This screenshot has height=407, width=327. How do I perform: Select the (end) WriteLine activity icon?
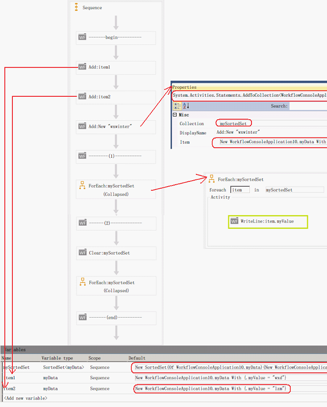tap(82, 317)
